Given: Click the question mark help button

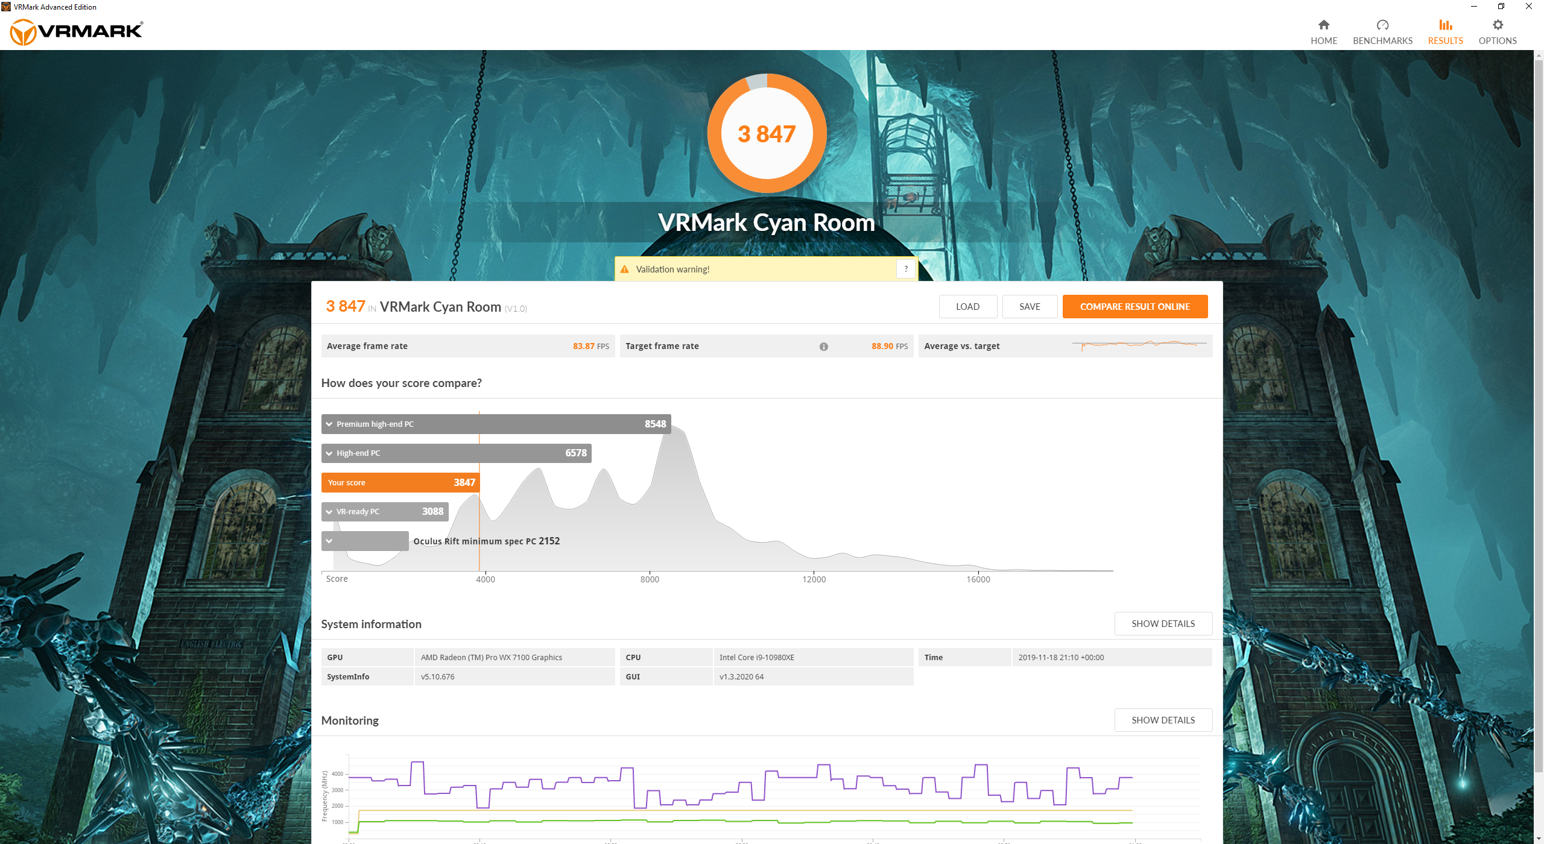Looking at the screenshot, I should point(905,269).
